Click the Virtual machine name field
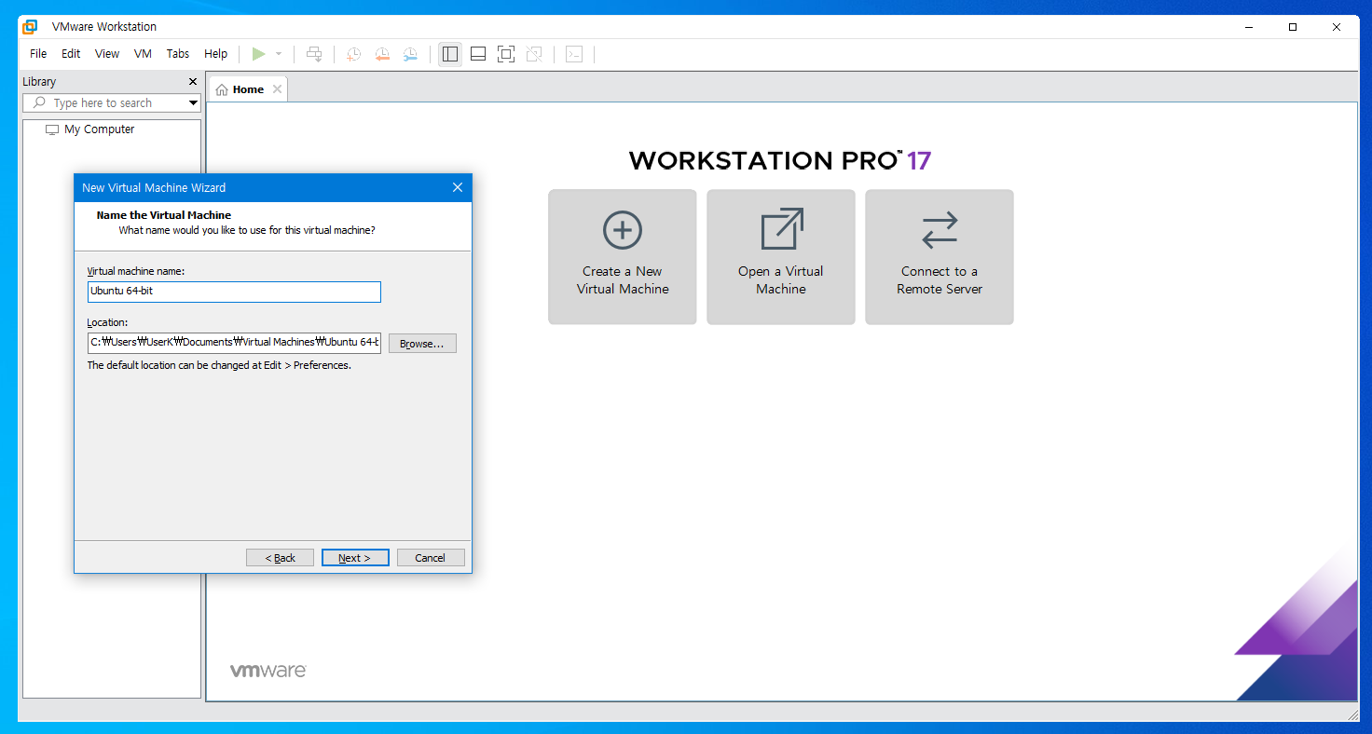 point(234,292)
